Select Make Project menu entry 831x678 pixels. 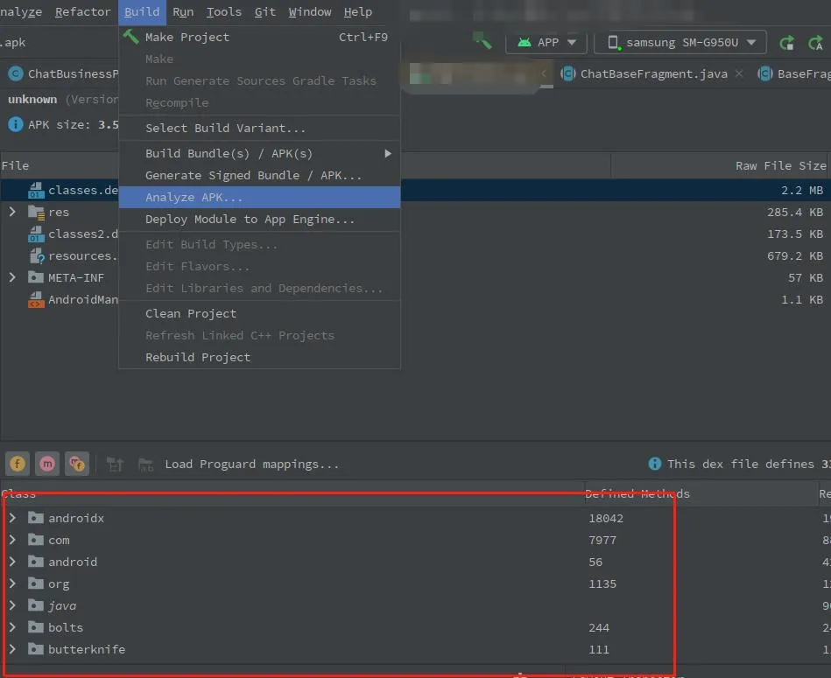(x=259, y=37)
